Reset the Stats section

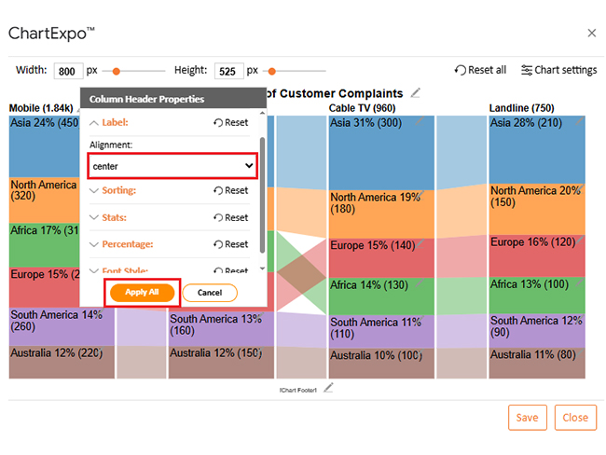click(x=230, y=217)
